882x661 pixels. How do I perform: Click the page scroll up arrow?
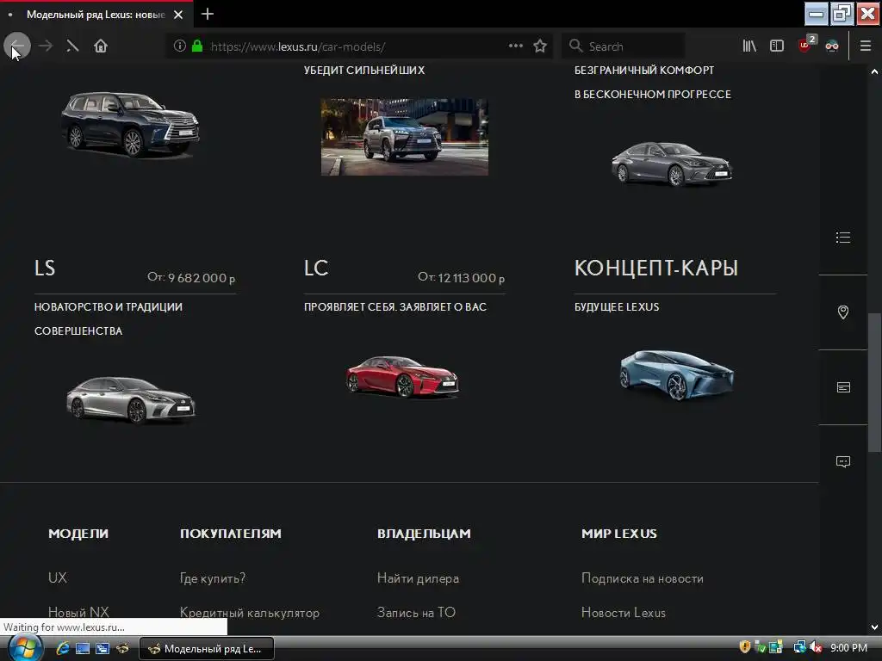(874, 71)
